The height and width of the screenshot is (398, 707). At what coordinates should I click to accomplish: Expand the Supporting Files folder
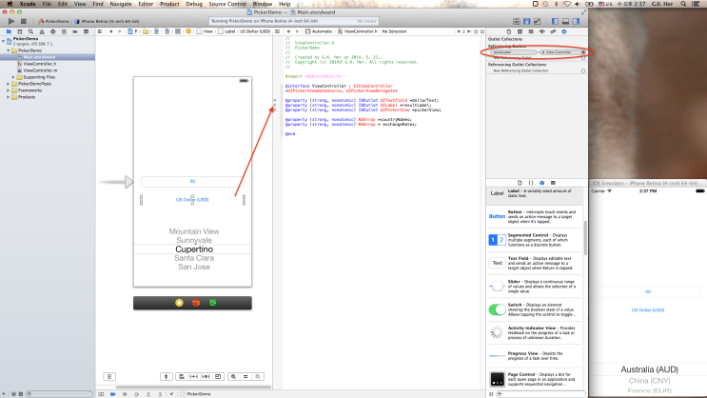pos(13,77)
